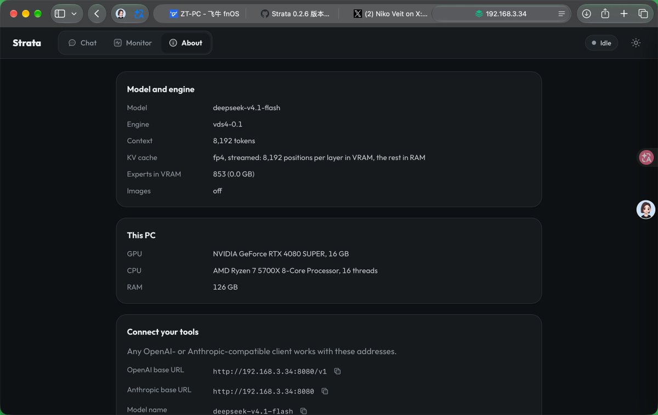Toggle the light/dark theme sun icon
Image resolution: width=658 pixels, height=415 pixels.
point(636,43)
